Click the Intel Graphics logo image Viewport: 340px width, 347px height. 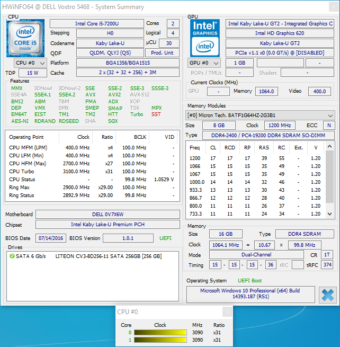[x=205, y=38]
